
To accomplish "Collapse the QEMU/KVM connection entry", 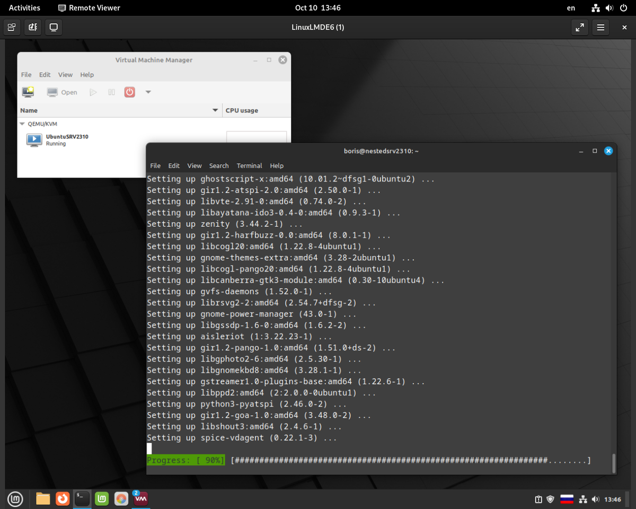I will click(x=22, y=124).
